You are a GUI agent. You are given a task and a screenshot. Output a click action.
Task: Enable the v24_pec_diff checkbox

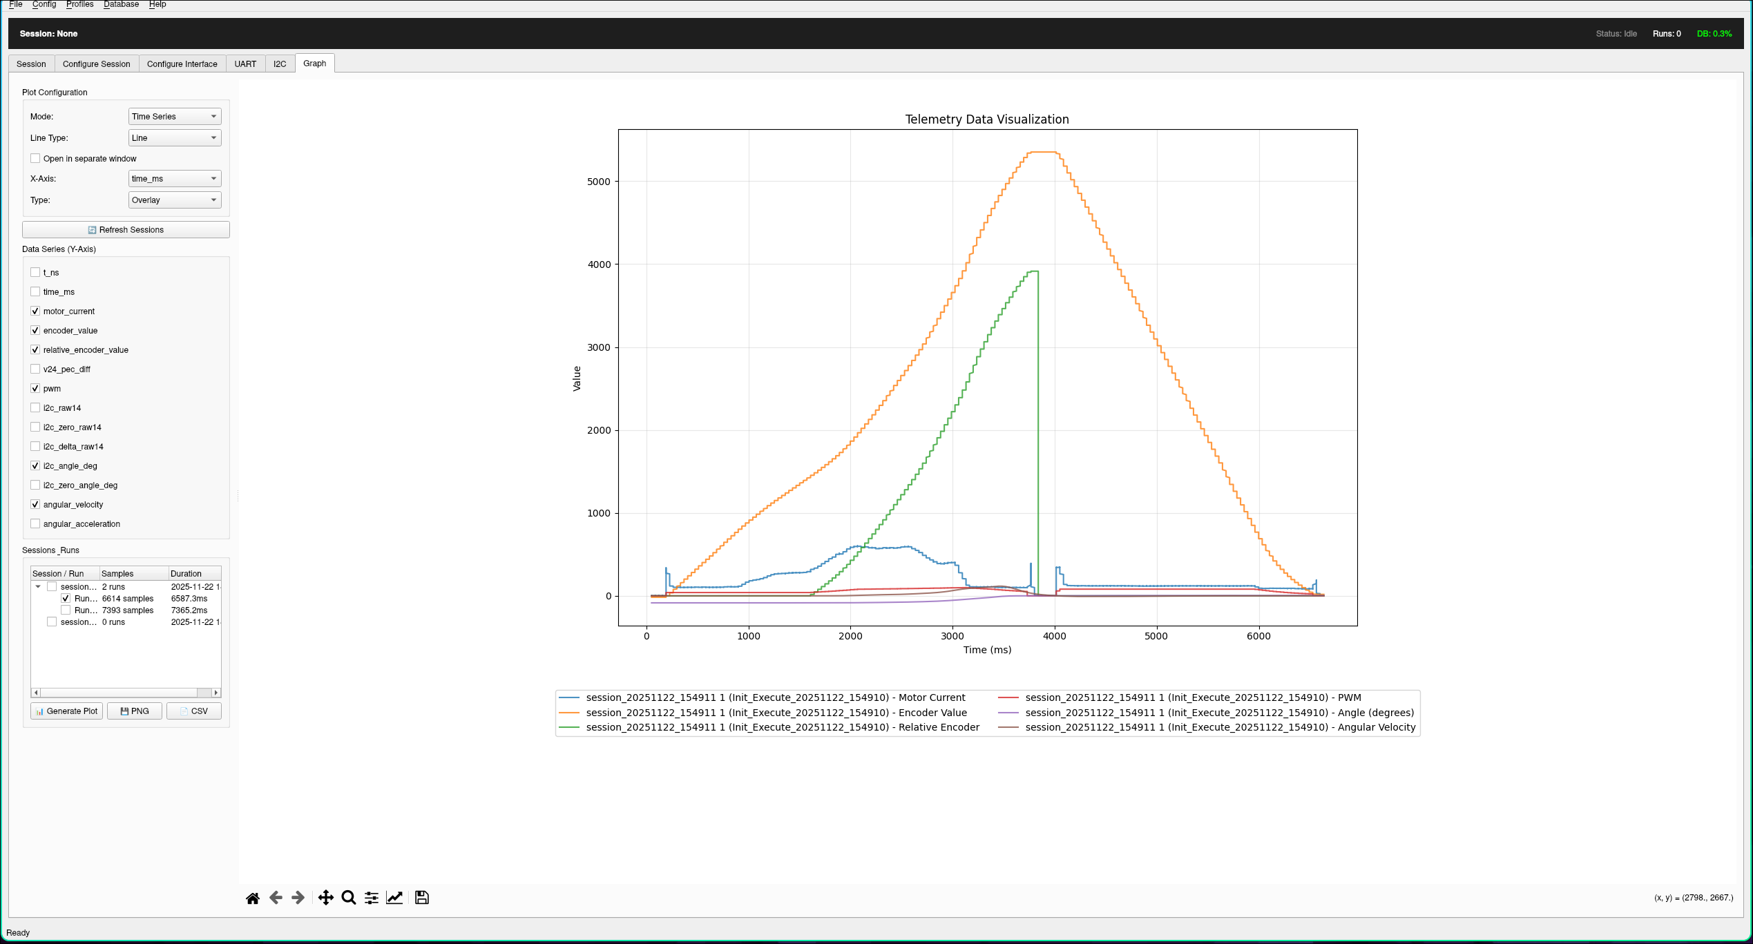(35, 369)
